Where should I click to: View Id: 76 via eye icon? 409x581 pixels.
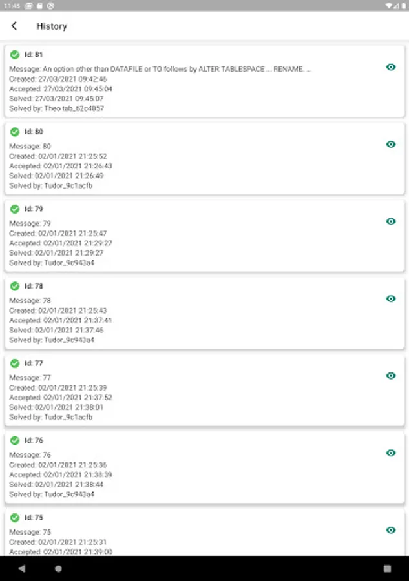(390, 453)
